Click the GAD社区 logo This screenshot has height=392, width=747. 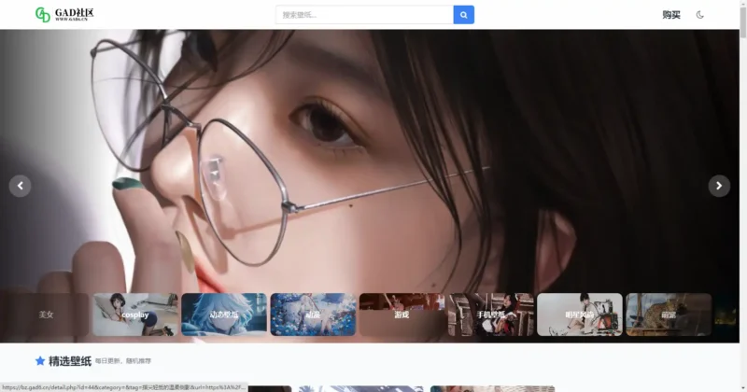coord(43,15)
